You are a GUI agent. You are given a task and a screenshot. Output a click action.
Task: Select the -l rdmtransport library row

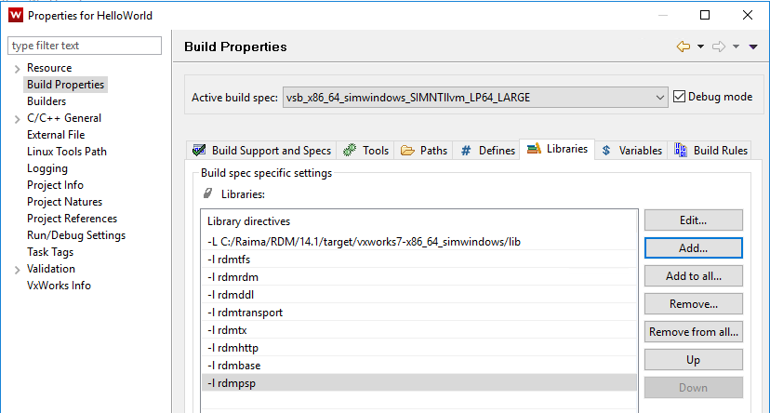pyautogui.click(x=419, y=313)
